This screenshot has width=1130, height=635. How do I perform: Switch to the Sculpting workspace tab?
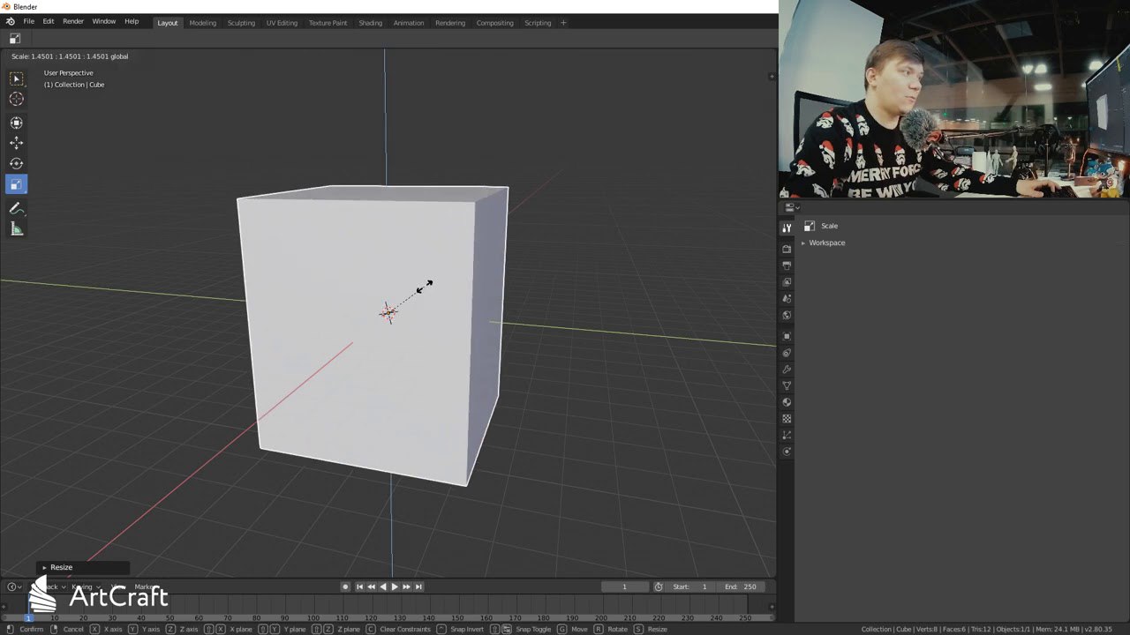pos(242,23)
